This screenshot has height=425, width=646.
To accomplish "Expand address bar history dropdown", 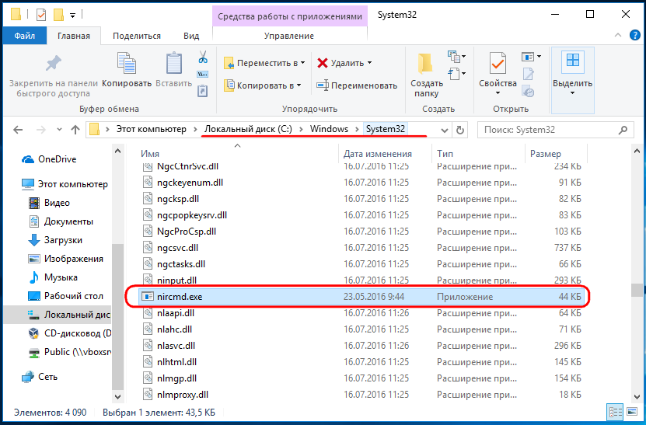I will coord(445,130).
